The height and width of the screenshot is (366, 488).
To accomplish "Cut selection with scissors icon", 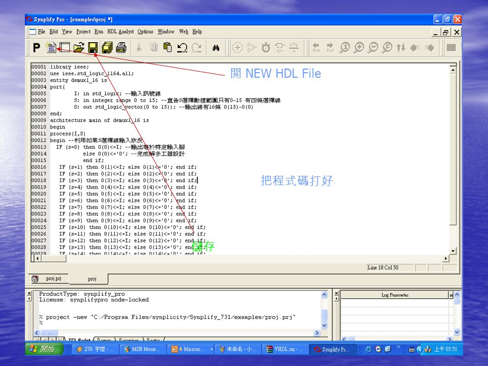I will click(139, 48).
